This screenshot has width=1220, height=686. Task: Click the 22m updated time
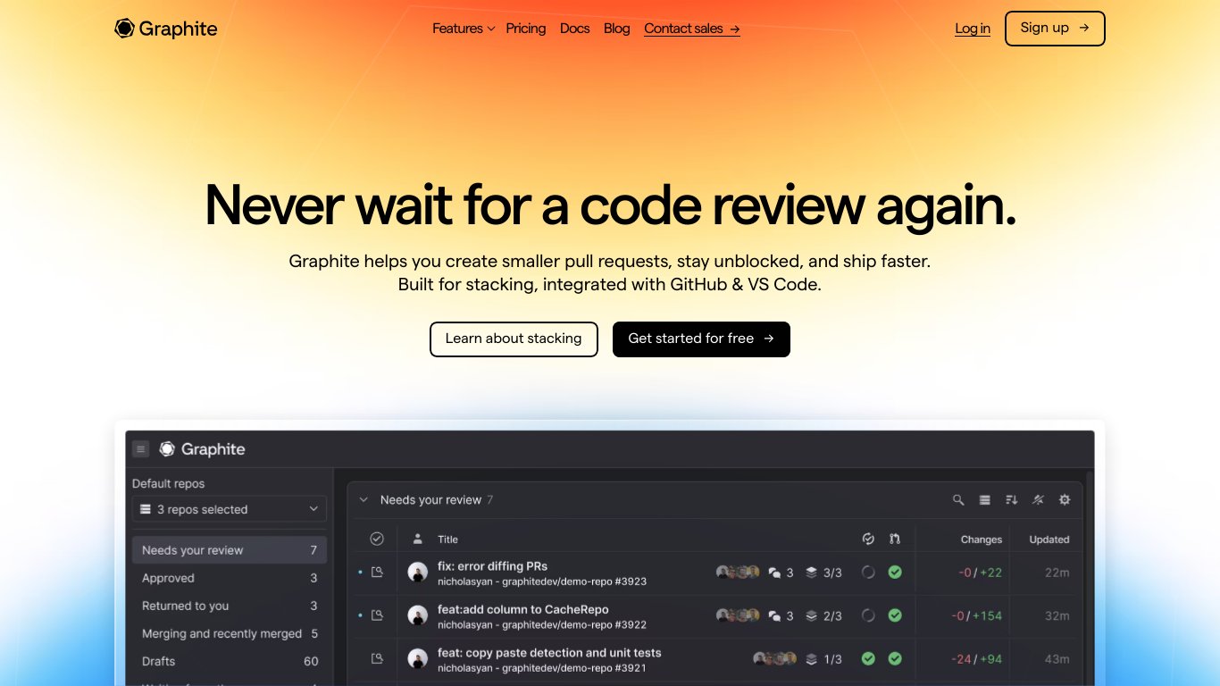(1057, 573)
